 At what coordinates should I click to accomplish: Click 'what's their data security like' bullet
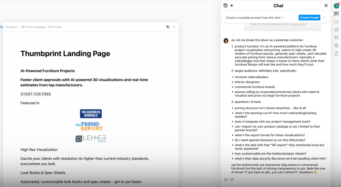(x=280, y=159)
